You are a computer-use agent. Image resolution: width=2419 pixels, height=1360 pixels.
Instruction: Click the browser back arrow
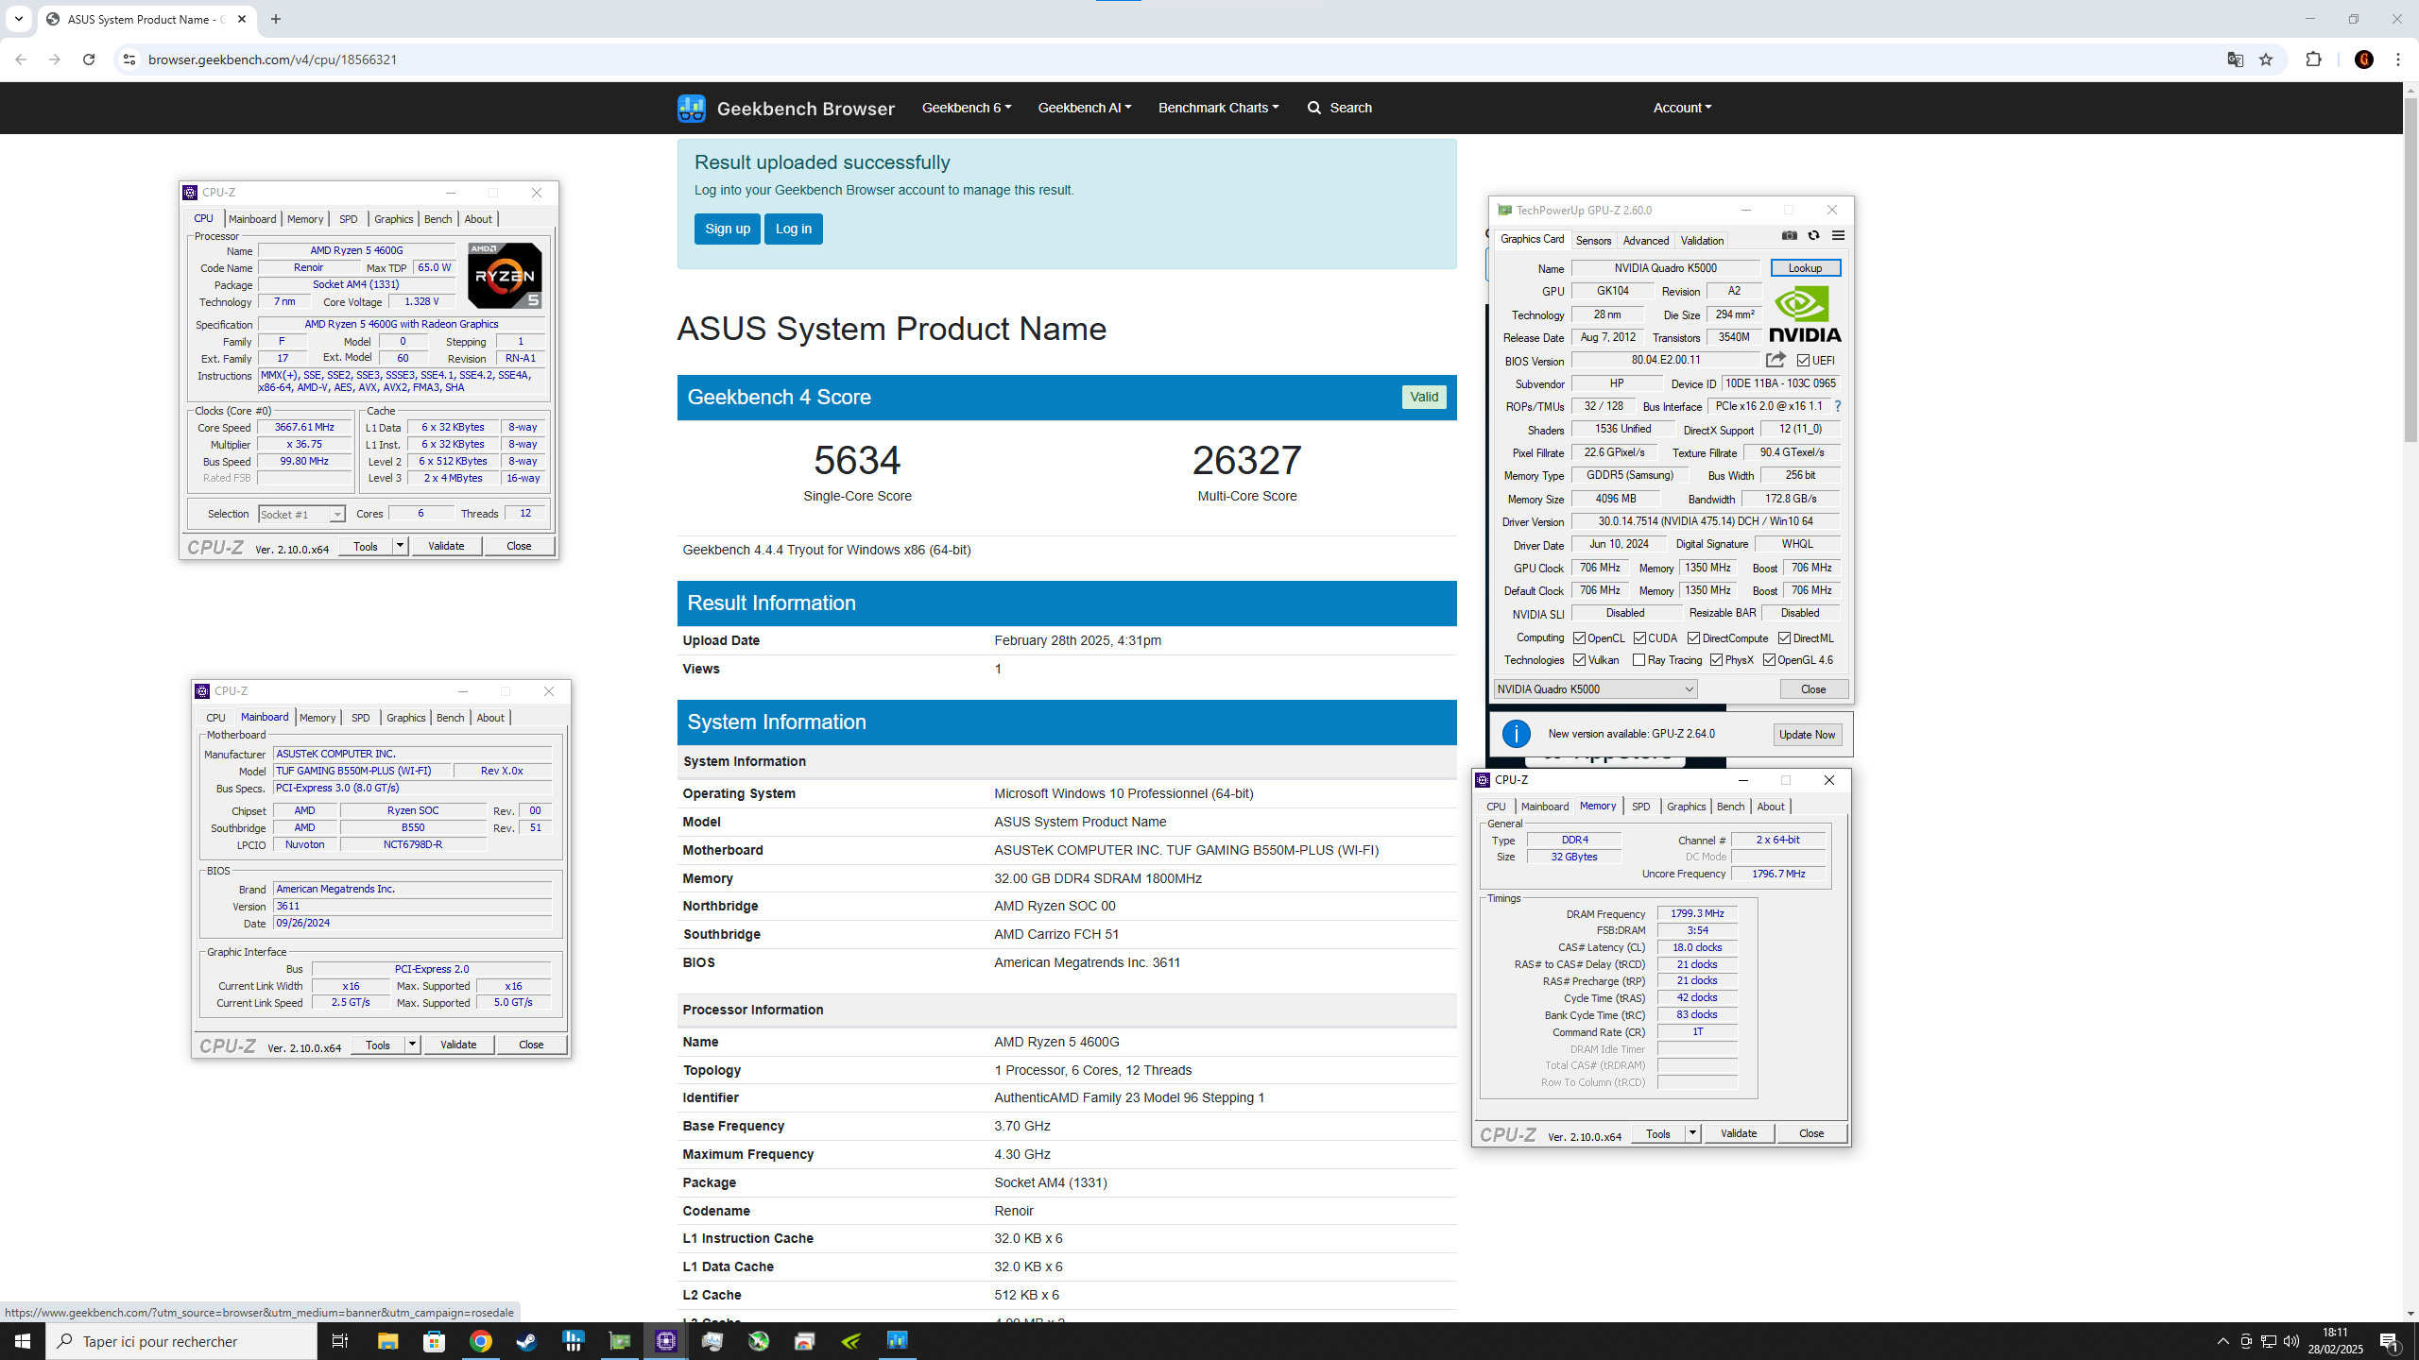[x=21, y=59]
